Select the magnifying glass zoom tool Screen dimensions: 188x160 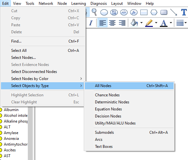point(94,12)
